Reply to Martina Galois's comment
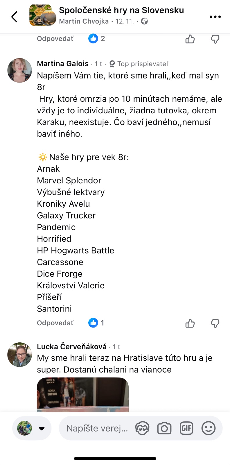 coord(55,323)
